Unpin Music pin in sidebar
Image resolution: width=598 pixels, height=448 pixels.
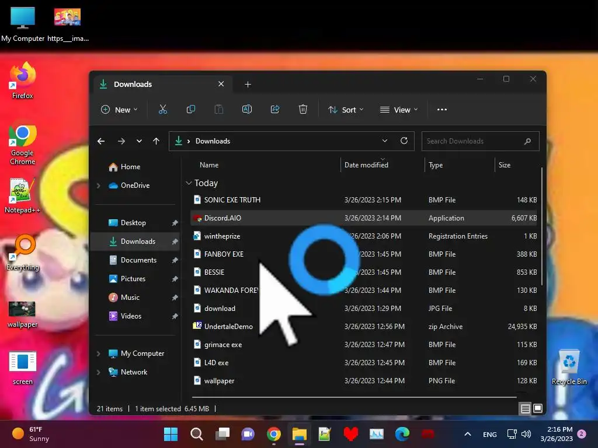pos(175,297)
